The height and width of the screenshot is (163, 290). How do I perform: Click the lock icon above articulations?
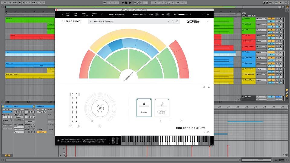(209, 87)
